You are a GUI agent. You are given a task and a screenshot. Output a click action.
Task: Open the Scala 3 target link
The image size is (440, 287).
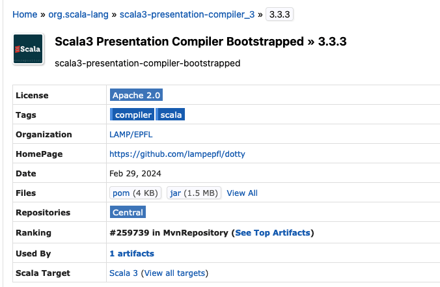coord(124,273)
